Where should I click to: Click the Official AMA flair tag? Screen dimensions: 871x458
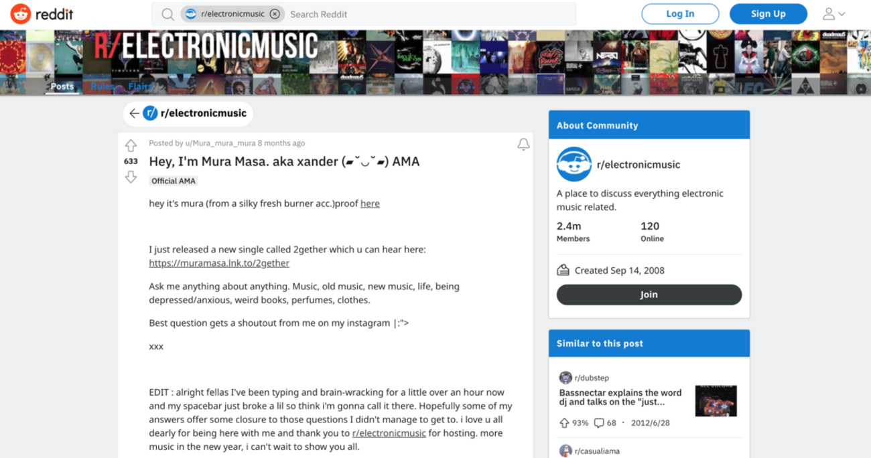coord(174,181)
